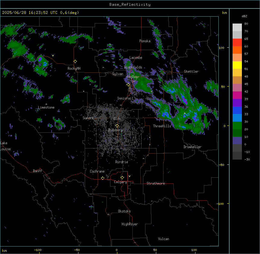Viewport: 260px width, 254px height.
Task: Select the orange 57-60 dBZ legend color
Action: pyautogui.click(x=237, y=50)
